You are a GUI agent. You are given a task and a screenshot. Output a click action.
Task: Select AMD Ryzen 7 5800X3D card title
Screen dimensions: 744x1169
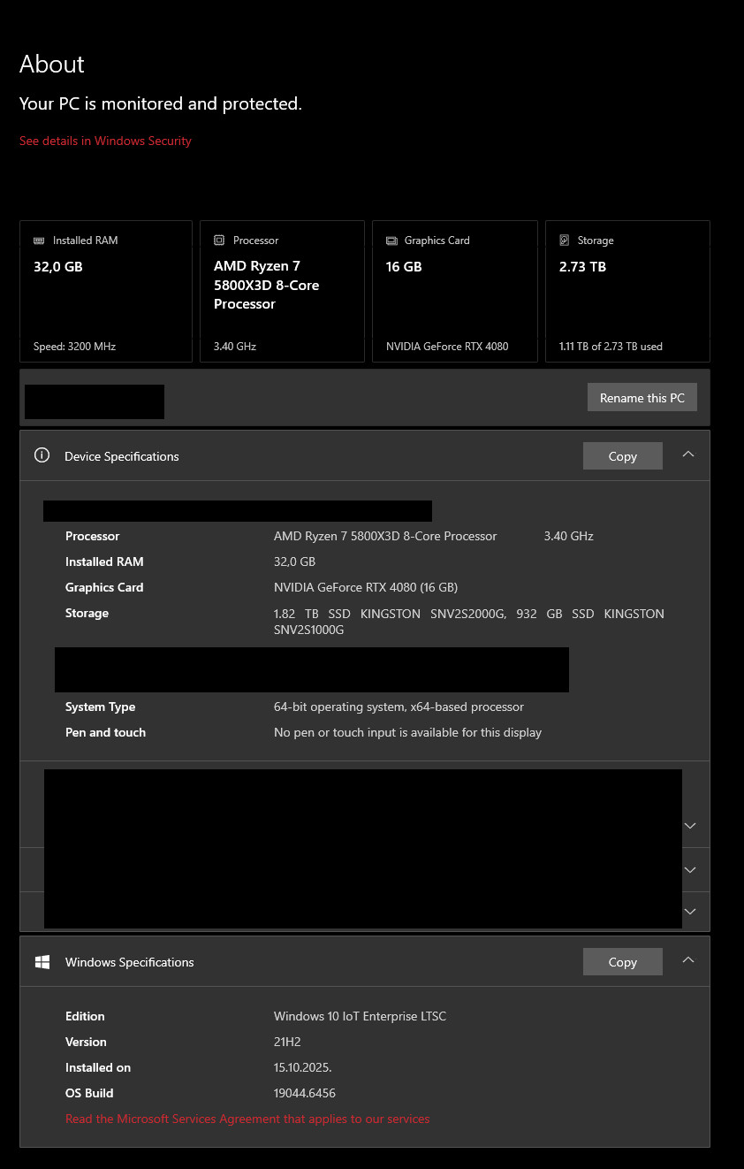tap(267, 285)
